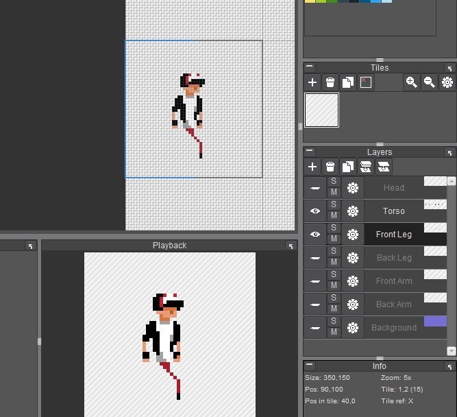Pop out the Info panel
Image resolution: width=457 pixels, height=417 pixels.
pyautogui.click(x=449, y=366)
